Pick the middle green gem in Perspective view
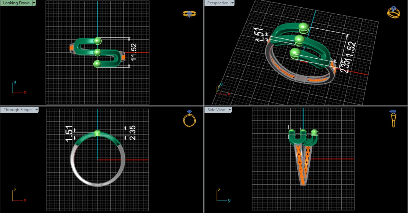 point(299,40)
